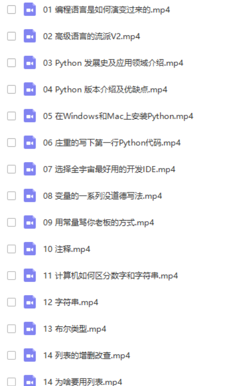Image resolution: width=237 pixels, height=386 pixels.
Task: Click video icon for 09 用常量骂你老板的方式.mp4
Action: (x=30, y=222)
